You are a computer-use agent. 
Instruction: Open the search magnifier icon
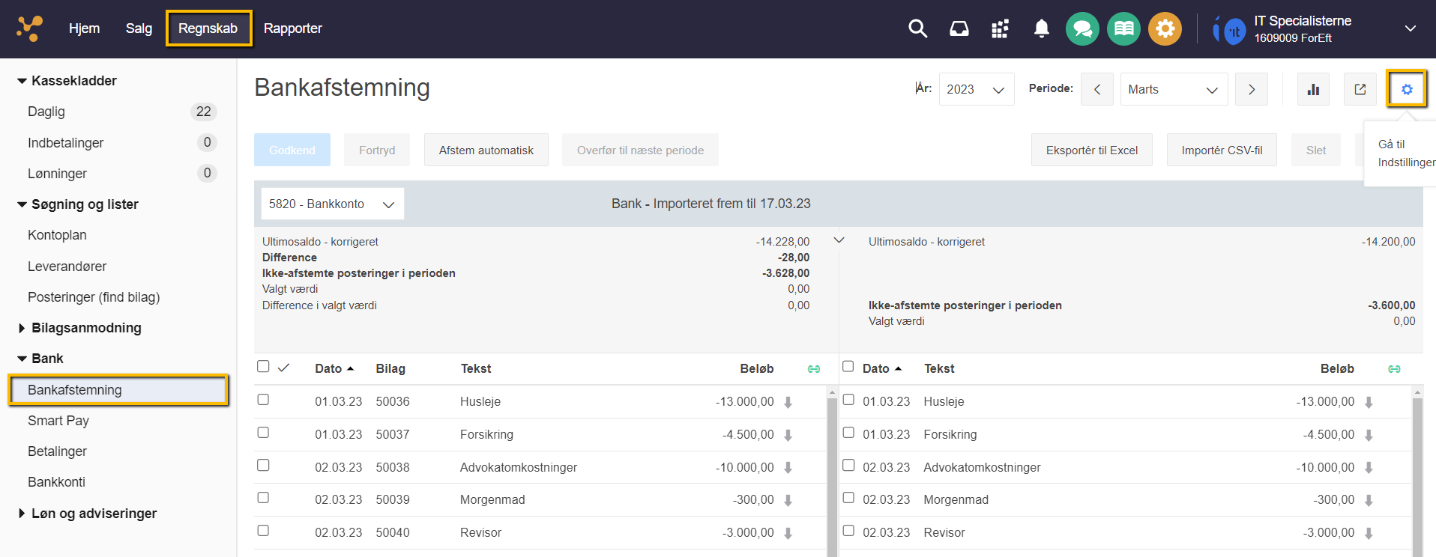pyautogui.click(x=917, y=28)
